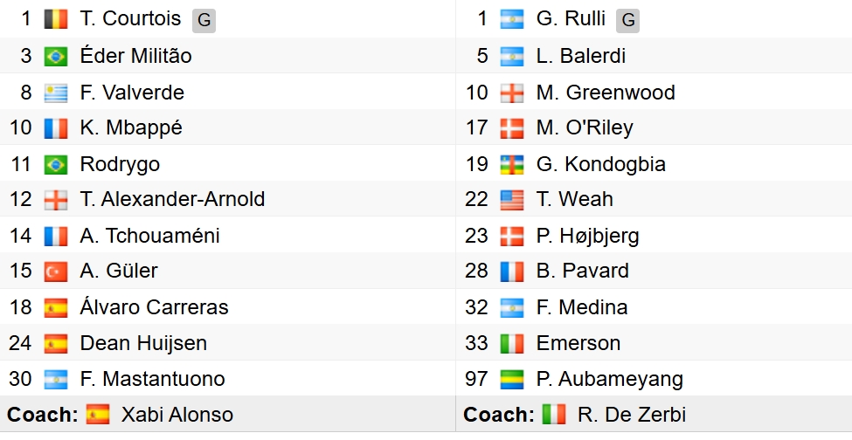Select M. Greenwood in the lineup

[x=606, y=93]
